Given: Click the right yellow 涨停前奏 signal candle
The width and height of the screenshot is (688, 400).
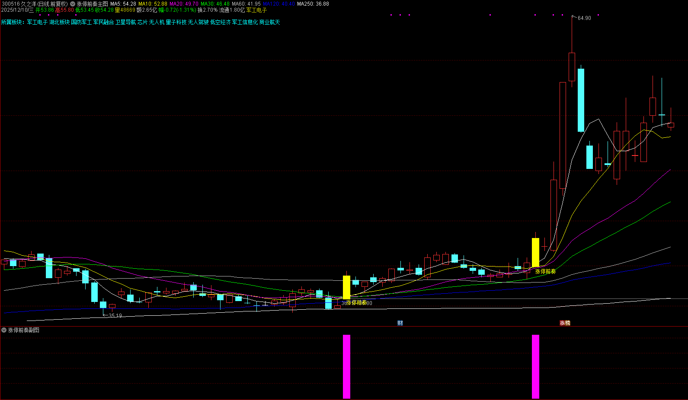Looking at the screenshot, I should (x=535, y=252).
